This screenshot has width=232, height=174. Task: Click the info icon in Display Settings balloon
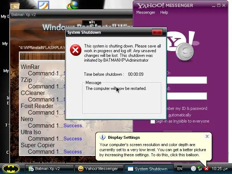pyautogui.click(x=103, y=137)
